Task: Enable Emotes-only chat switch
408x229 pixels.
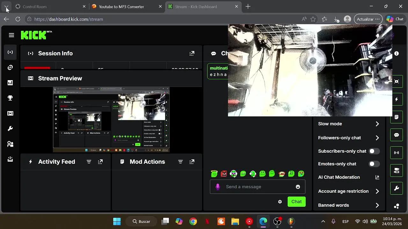Action: point(374,164)
